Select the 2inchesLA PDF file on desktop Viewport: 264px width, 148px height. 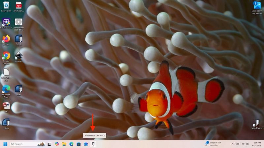coord(19,7)
